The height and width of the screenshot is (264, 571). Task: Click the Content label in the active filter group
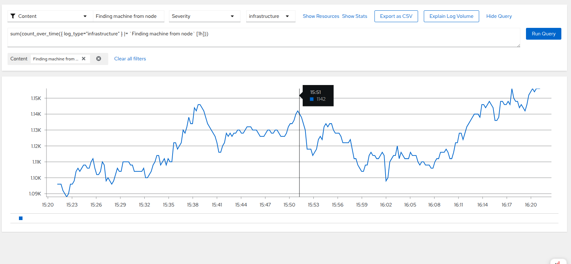coord(19,59)
